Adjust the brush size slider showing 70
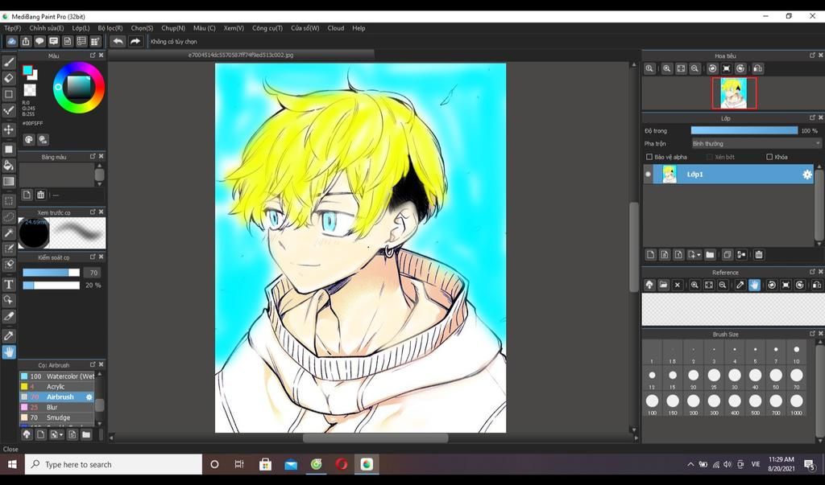 click(51, 273)
